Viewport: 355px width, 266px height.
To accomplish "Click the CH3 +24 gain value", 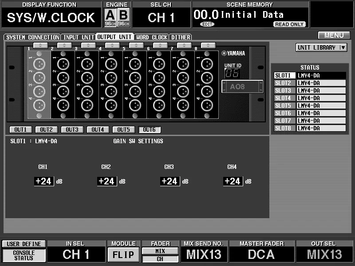I will (x=170, y=181).
